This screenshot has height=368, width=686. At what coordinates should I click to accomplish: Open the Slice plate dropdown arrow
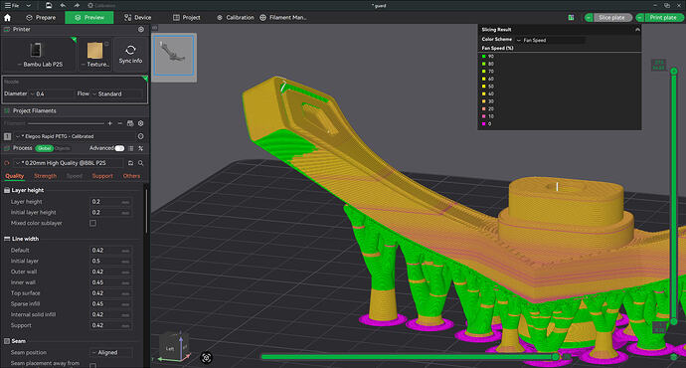click(x=589, y=18)
